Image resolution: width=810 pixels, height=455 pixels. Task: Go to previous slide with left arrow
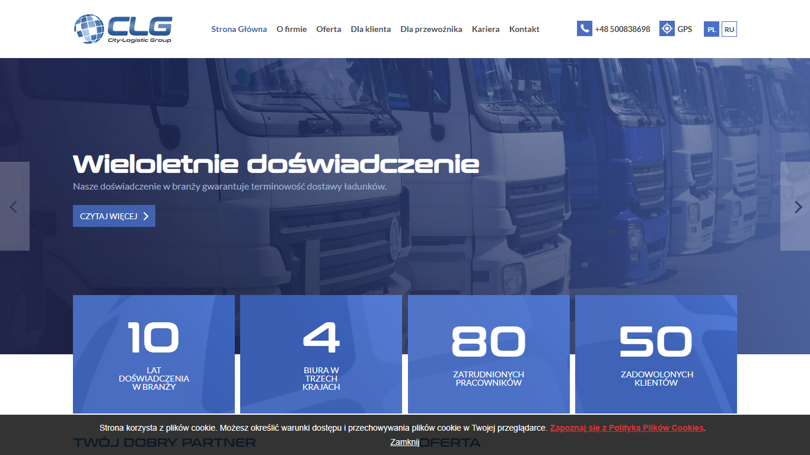15,206
